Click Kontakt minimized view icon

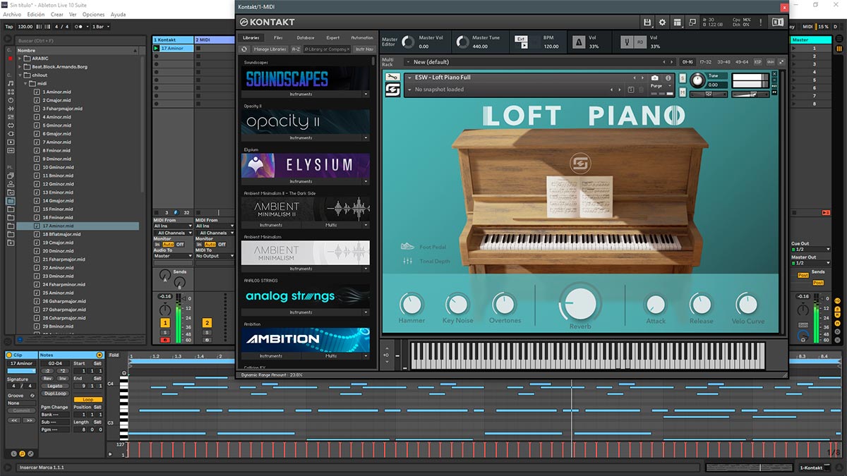tap(692, 22)
